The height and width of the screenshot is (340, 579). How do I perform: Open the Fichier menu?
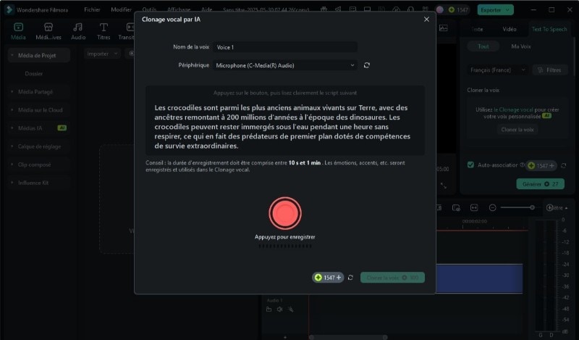point(92,9)
